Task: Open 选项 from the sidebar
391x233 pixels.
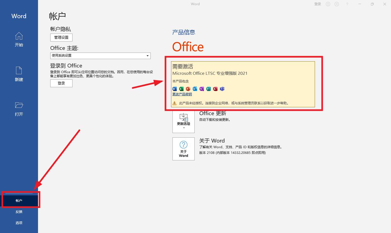Action: click(x=19, y=223)
